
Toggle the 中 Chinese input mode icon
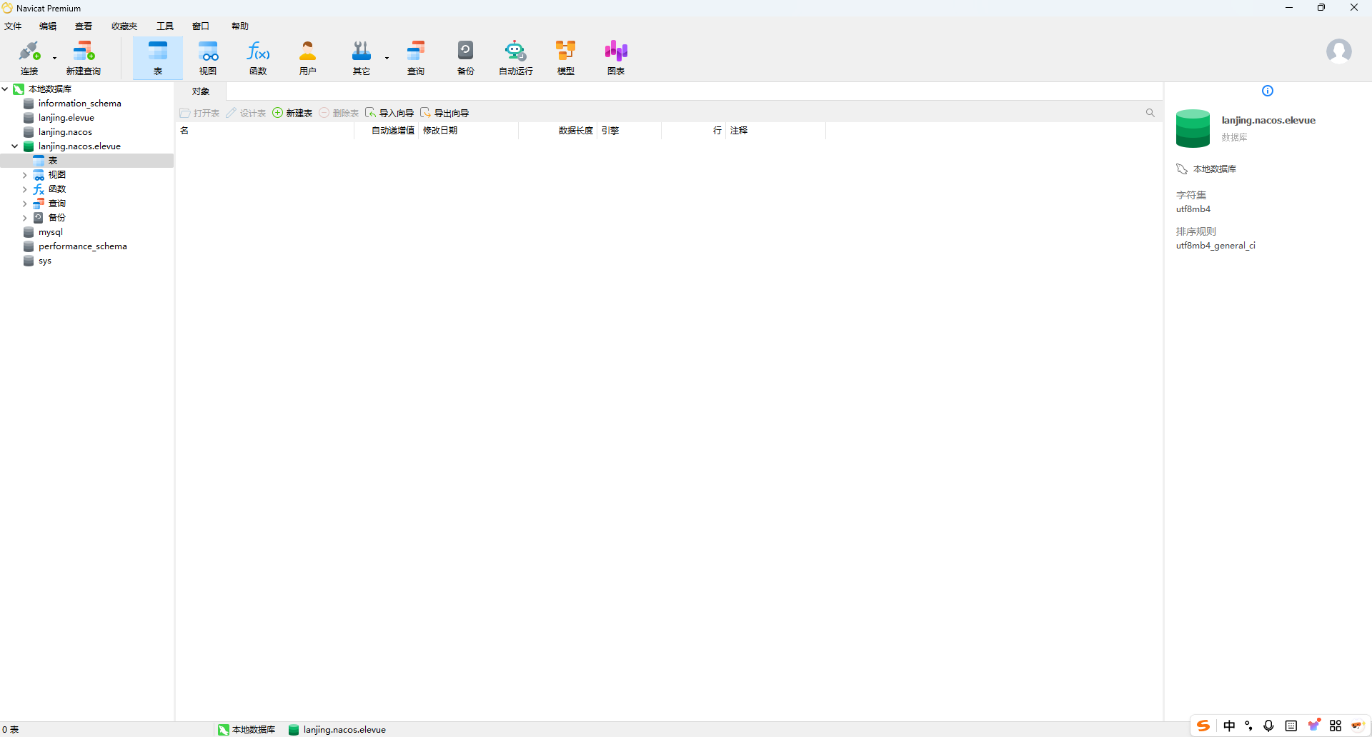click(1229, 726)
